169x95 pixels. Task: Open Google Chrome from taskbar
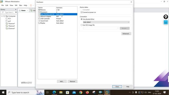(81, 92)
